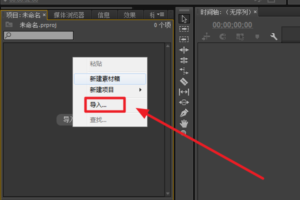
Task: Switch to the 信息 tab
Action: [104, 15]
